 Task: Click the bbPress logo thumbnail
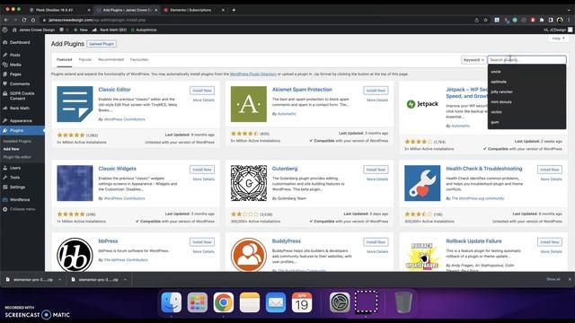coord(75,255)
